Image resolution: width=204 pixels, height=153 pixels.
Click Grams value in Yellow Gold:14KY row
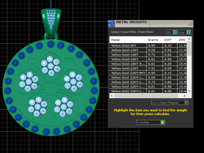coord(151,54)
